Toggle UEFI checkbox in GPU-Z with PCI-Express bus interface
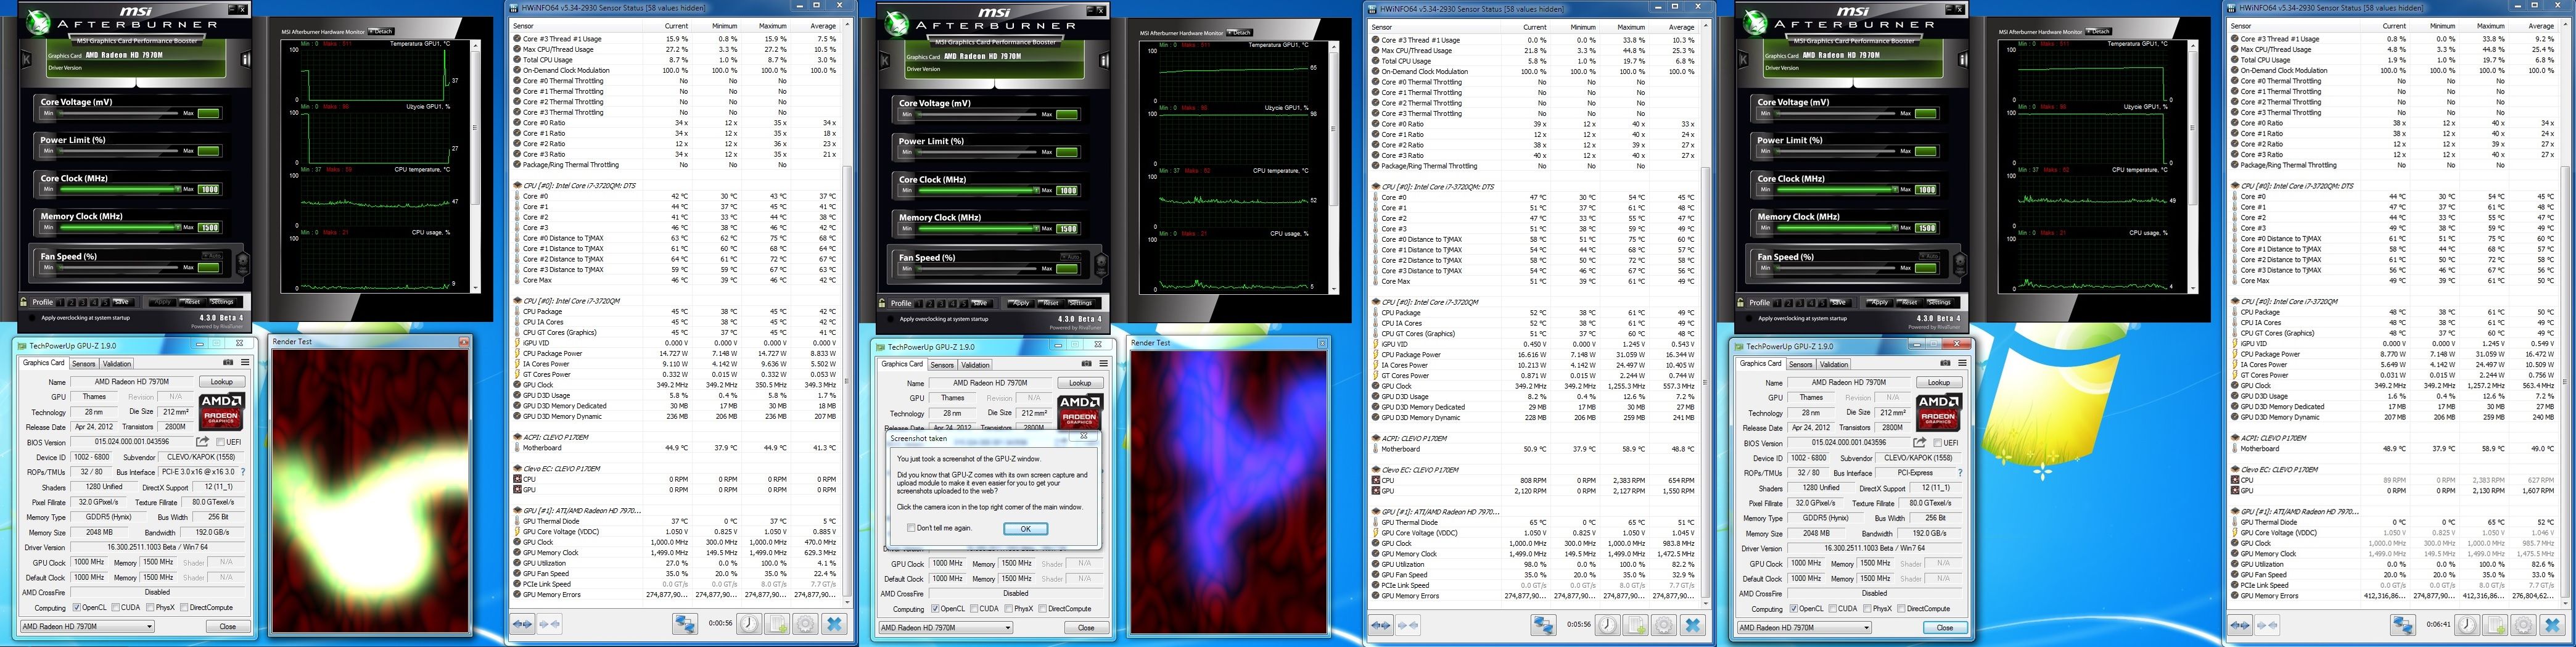 click(1937, 443)
